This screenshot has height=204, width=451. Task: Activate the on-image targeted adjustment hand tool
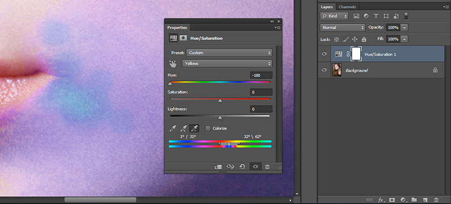[x=173, y=64]
